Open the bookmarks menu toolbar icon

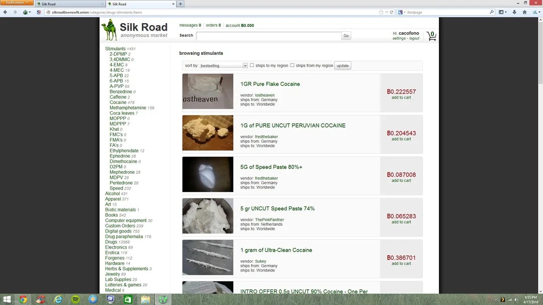tap(502, 12)
